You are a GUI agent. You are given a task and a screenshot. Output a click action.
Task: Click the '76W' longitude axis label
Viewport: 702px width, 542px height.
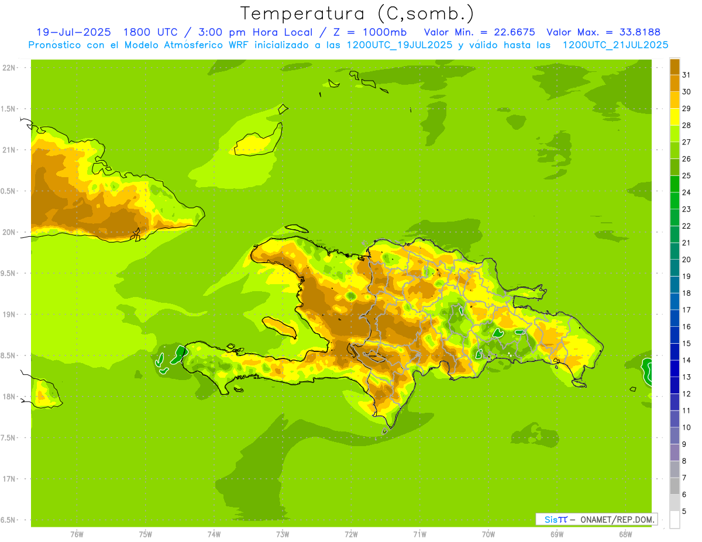[77, 534]
